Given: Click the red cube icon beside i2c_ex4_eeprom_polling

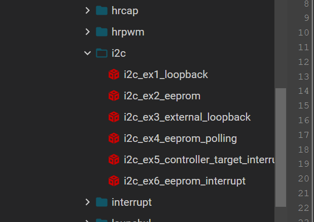Looking at the screenshot, I should coord(114,138).
